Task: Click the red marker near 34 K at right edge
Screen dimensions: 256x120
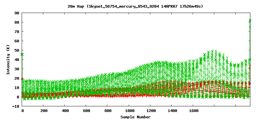Action: [250, 65]
